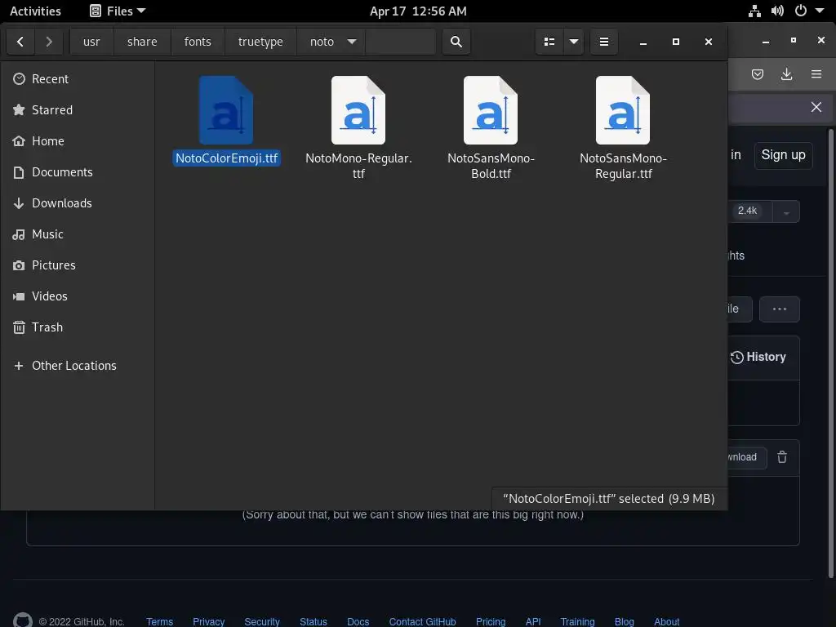Image resolution: width=836 pixels, height=627 pixels.
Task: Open Music in sidebar
Action: point(78,234)
